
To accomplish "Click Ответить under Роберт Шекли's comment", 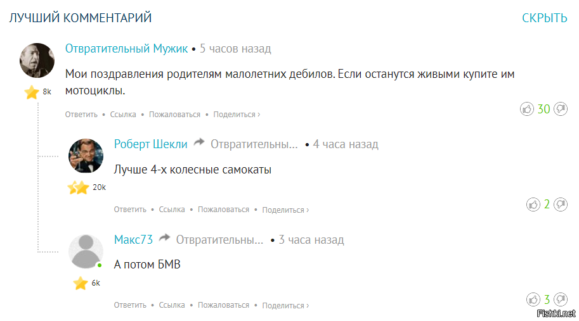I will 130,210.
